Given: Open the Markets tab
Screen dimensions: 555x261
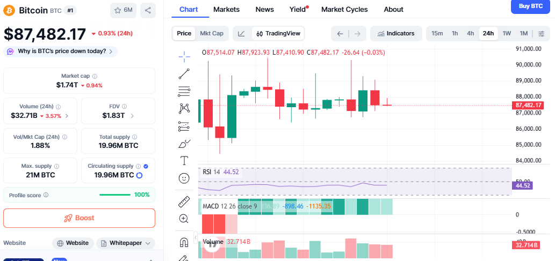Looking at the screenshot, I should 226,10.
